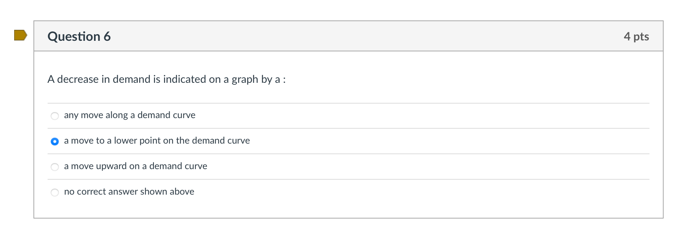Click answer text 'no correct answer shown above'
The image size is (690, 237).
[x=129, y=191]
